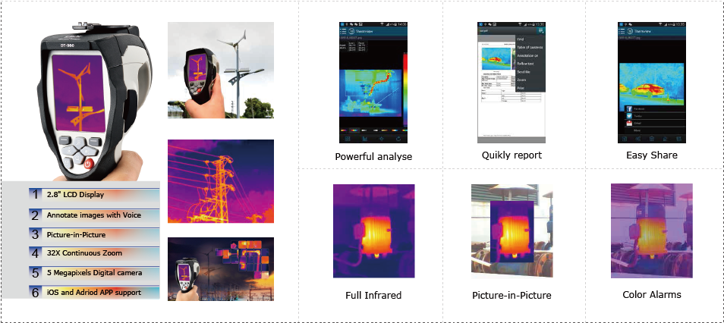Click Facebook icon in Easy Share phone
The height and width of the screenshot is (323, 724).
click(628, 109)
